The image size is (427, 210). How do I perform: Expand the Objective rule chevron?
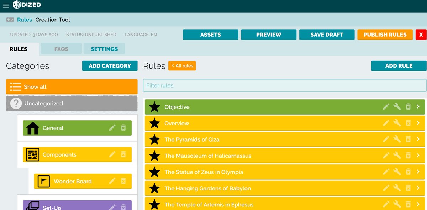tap(418, 106)
